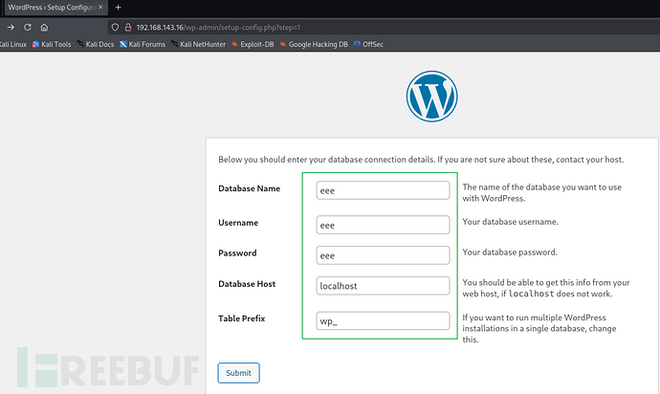This screenshot has height=394, width=660.
Task: Click the Username input field
Action: point(383,225)
